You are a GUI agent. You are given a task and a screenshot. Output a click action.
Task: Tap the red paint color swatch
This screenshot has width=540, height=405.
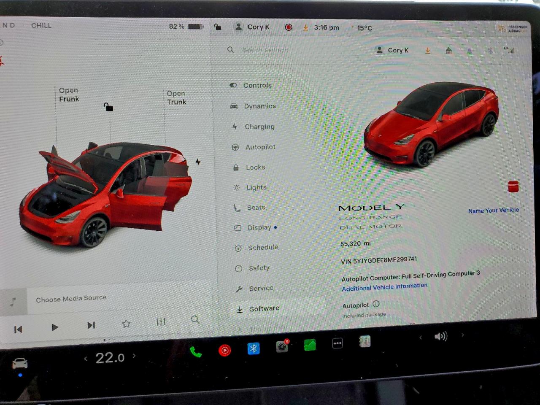point(513,186)
